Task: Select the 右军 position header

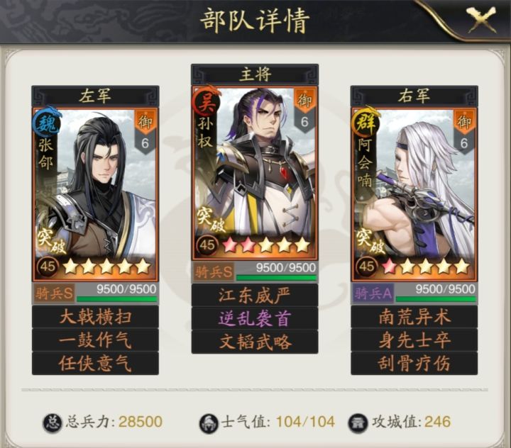Action: coord(414,96)
